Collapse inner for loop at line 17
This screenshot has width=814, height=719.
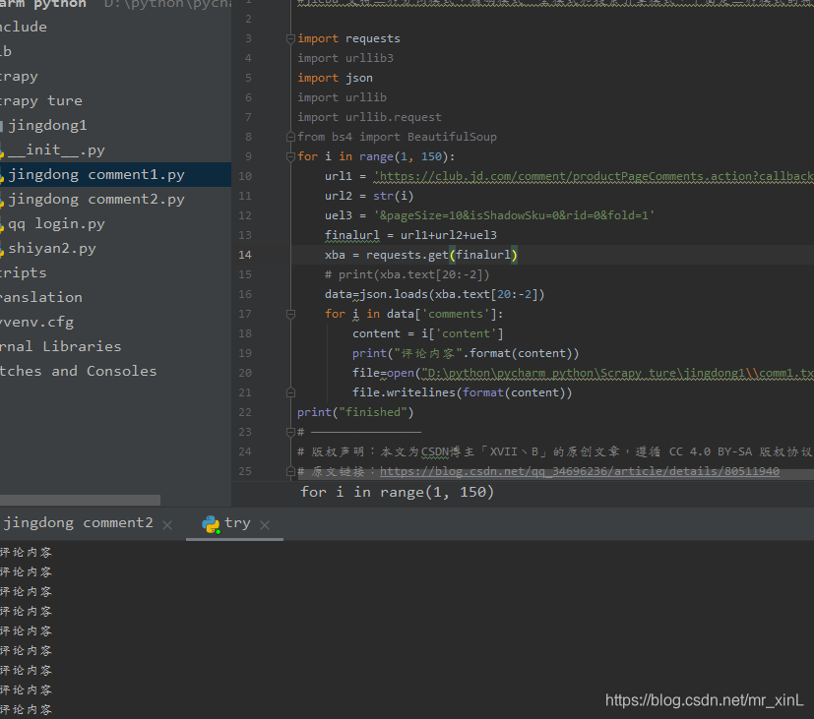(x=290, y=314)
